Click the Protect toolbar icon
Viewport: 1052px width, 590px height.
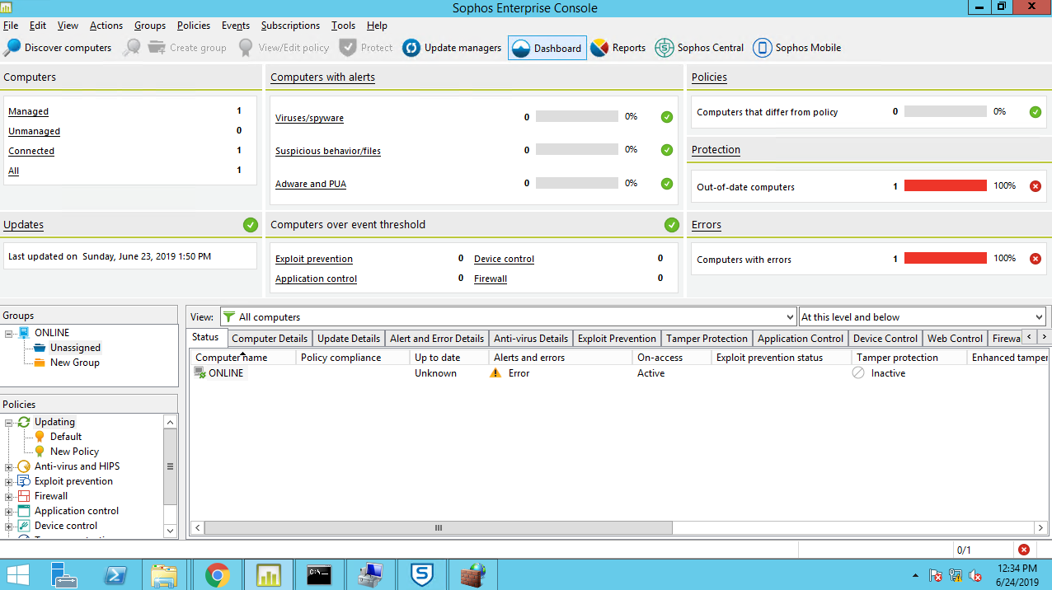348,48
